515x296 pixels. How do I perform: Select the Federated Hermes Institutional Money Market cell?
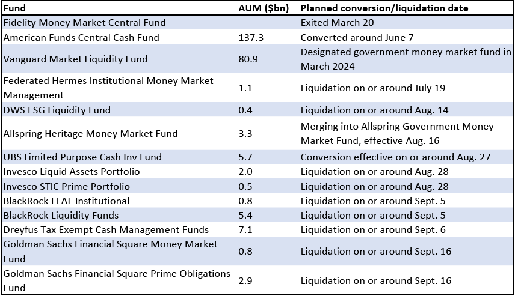(x=108, y=88)
